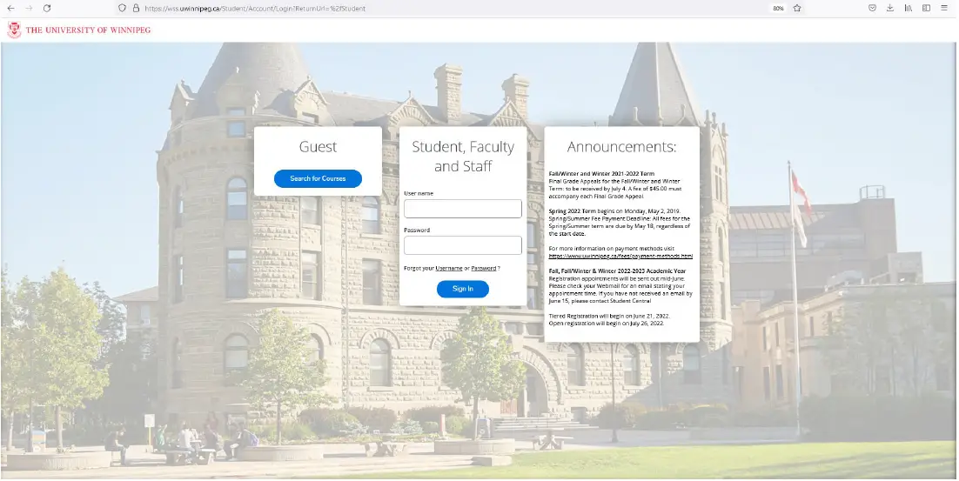Screen dimensions: 959x481
Task: Click the browser forward arrow
Action: tap(29, 8)
